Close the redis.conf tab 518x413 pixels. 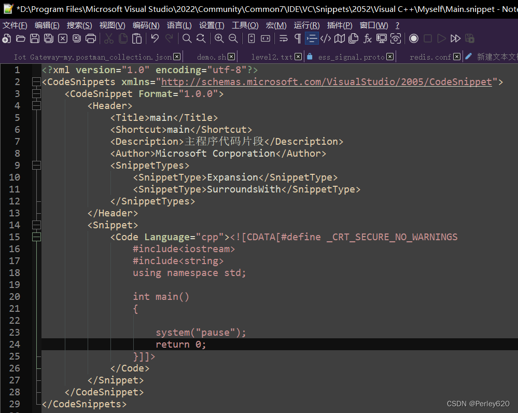click(x=457, y=57)
